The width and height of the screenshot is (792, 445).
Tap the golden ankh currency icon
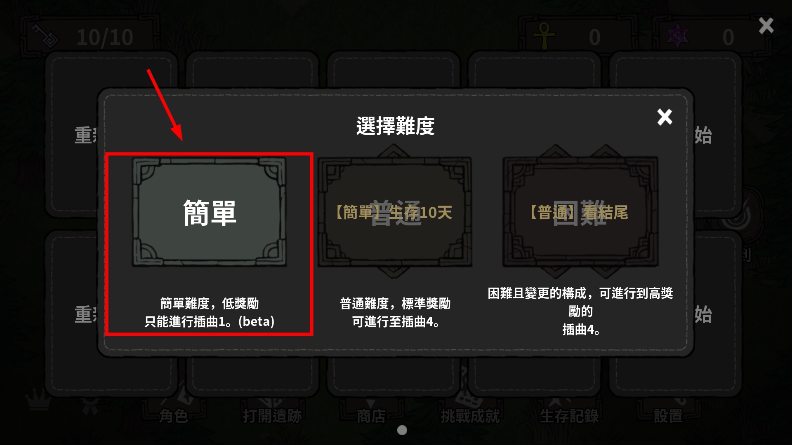tap(544, 36)
